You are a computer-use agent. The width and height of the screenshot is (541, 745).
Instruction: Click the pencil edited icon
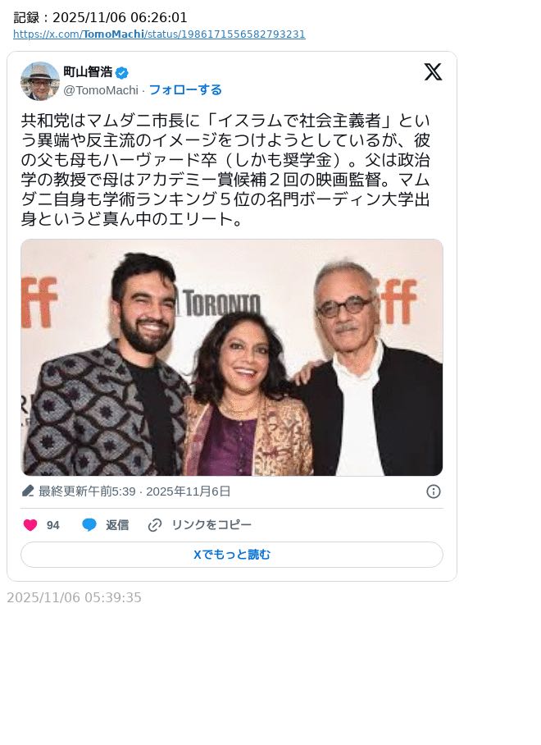point(28,491)
